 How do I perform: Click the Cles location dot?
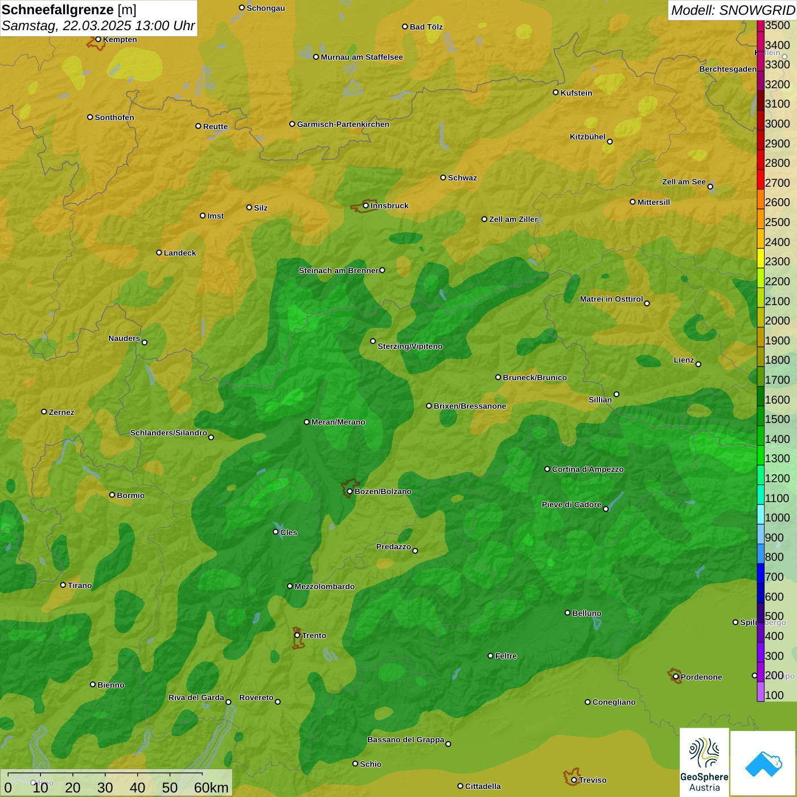[276, 532]
